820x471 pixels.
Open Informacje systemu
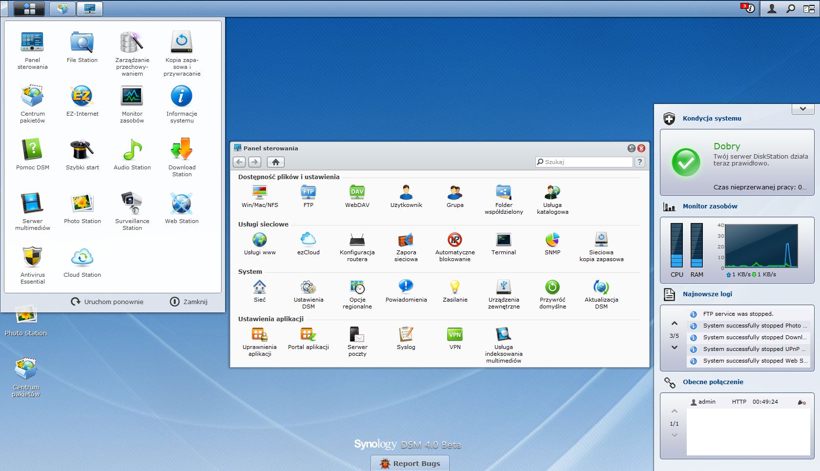tap(182, 104)
